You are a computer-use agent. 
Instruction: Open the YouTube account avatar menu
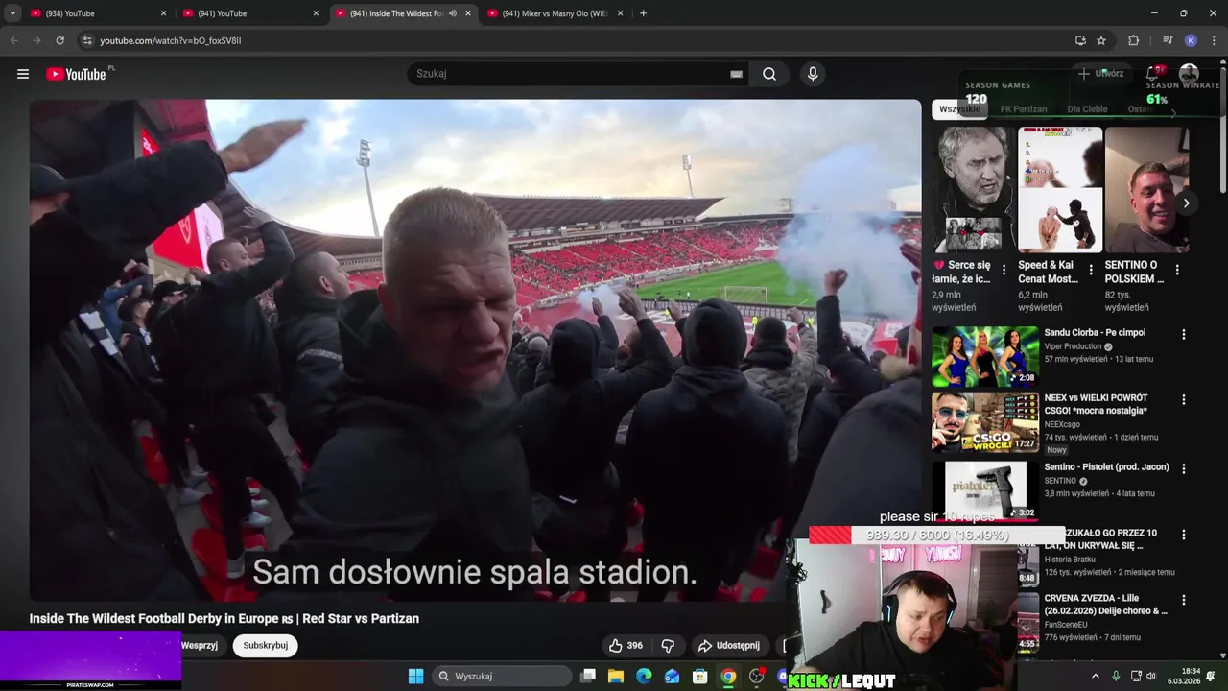click(x=1189, y=74)
